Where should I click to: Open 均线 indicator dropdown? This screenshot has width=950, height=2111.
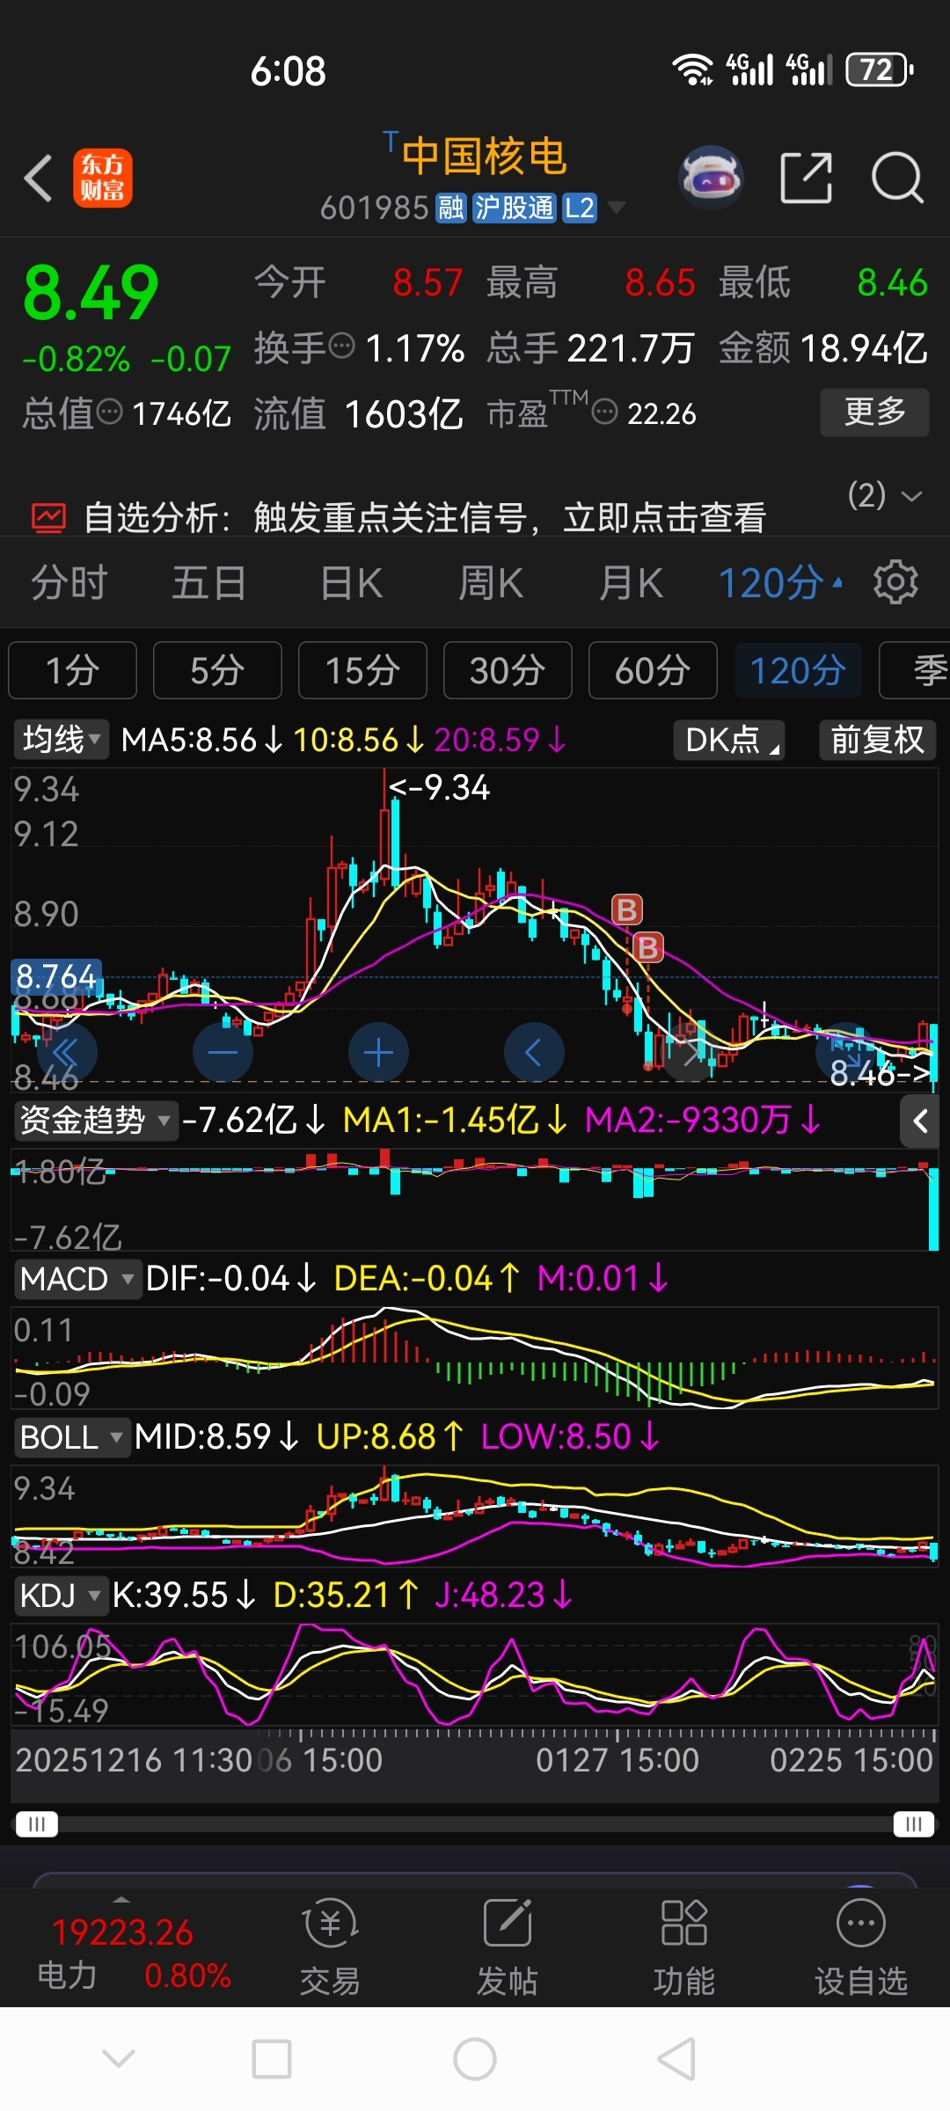tap(62, 740)
